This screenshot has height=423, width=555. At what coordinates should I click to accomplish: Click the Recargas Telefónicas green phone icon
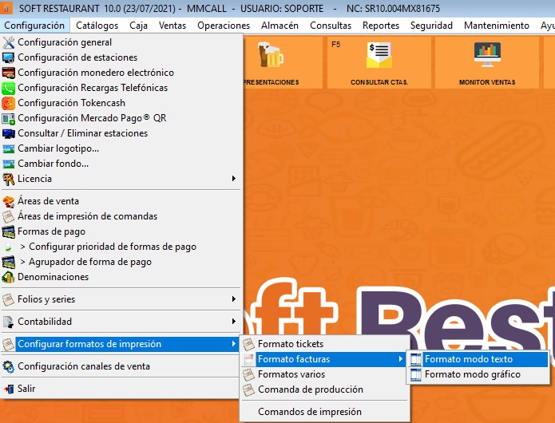9,88
